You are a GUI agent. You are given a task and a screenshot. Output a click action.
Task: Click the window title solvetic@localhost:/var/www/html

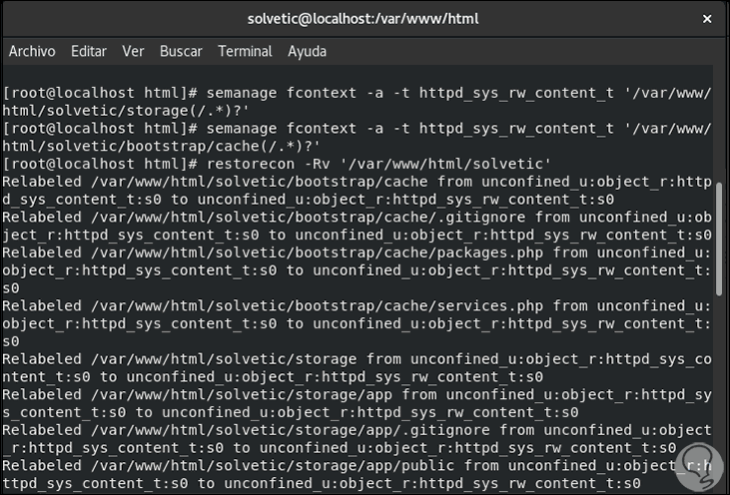365,19
